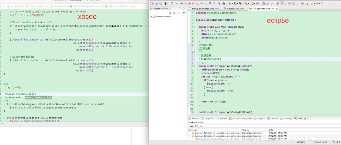This screenshot has width=341, height=145.
Task: Sort log by Date column header
Action: coord(282,130)
